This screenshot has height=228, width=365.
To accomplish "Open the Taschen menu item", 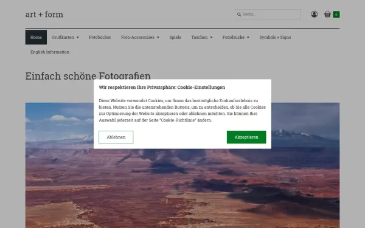I will [200, 37].
